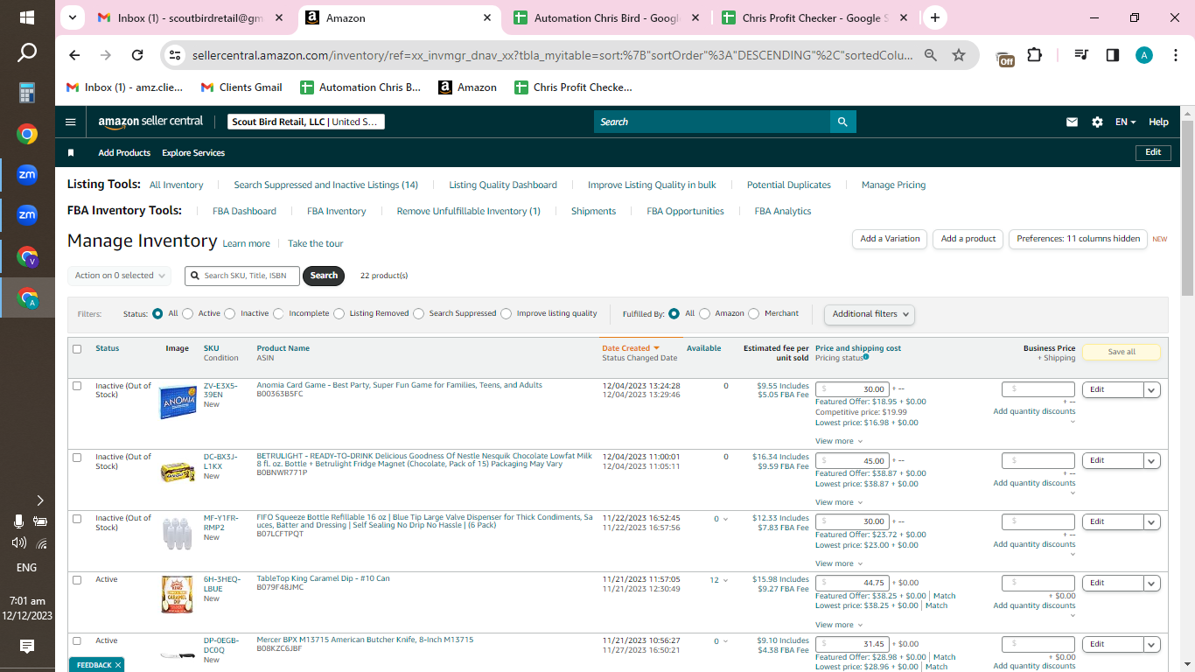The height and width of the screenshot is (672, 1195).
Task: Reload the Seller Central page
Action: (x=137, y=55)
